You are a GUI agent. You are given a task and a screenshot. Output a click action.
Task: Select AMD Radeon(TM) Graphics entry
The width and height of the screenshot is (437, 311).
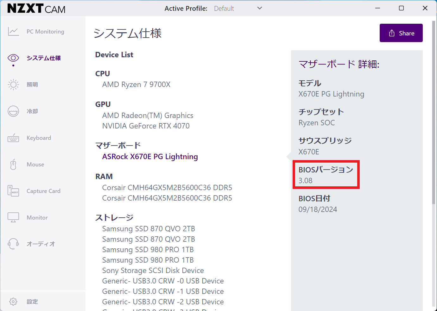pos(148,115)
